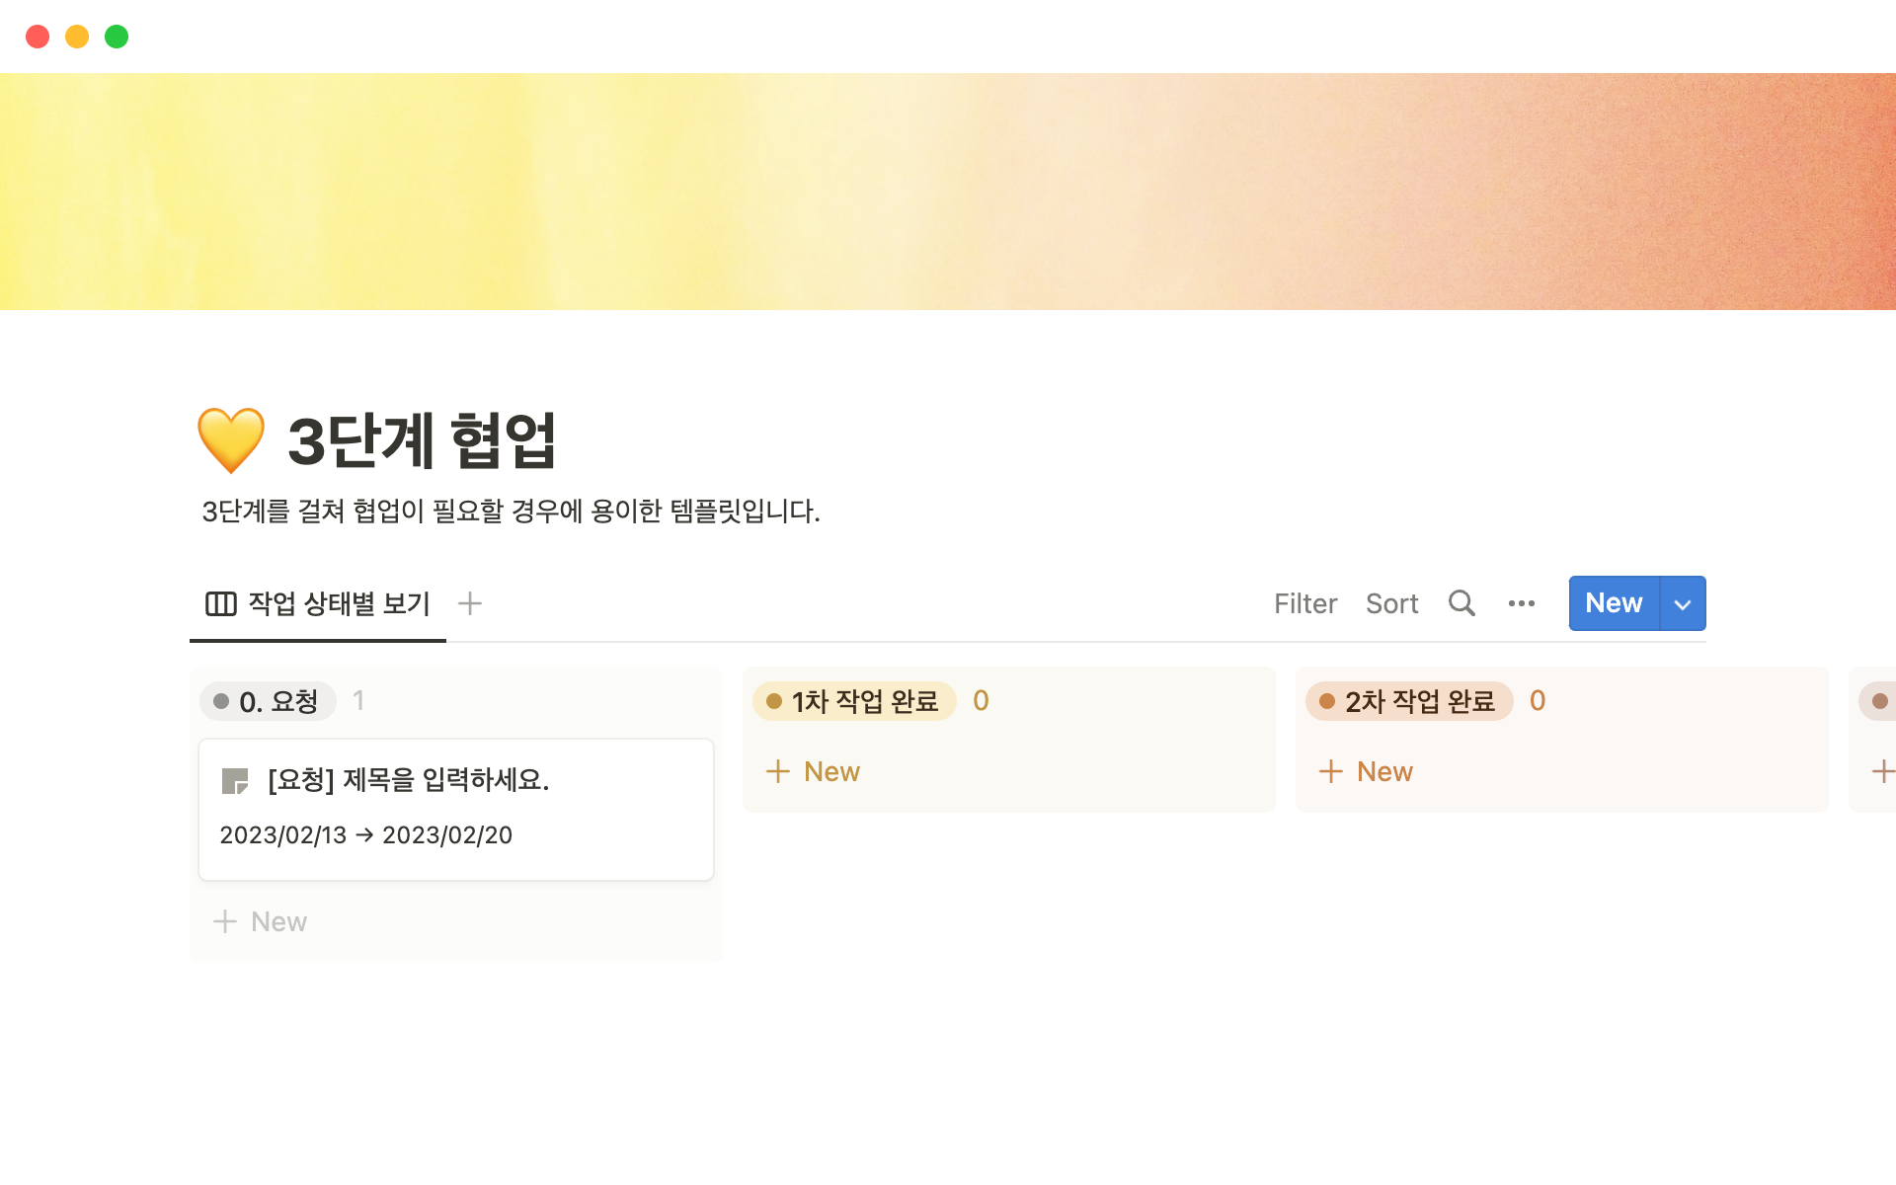This screenshot has height=1185, width=1896.
Task: Click the 3단계 협업 page title
Action: 422,440
